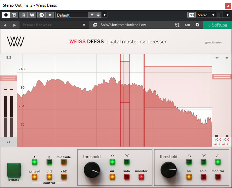Click the Write automation W button

tap(32, 15)
